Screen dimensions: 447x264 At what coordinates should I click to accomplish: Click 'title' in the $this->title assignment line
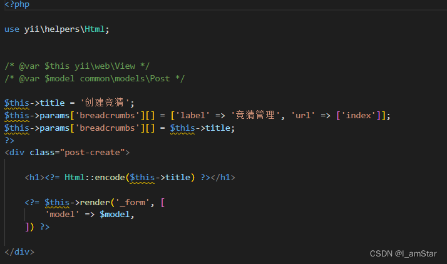tap(52, 103)
